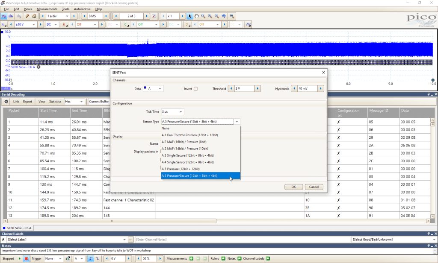Add measurement green plus icon
This screenshot has height=263, width=438.
click(191, 259)
